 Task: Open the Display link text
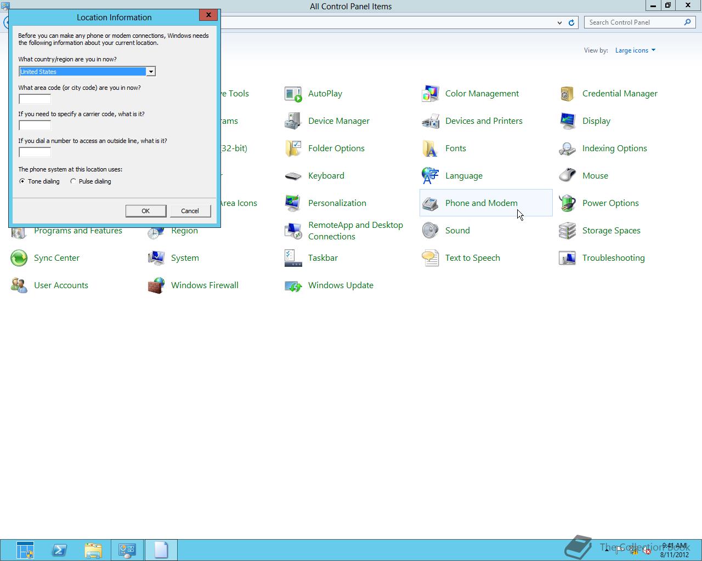596,121
